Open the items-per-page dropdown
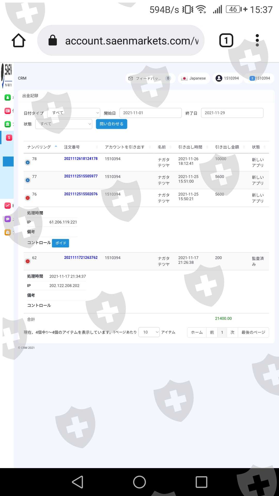 (149, 332)
